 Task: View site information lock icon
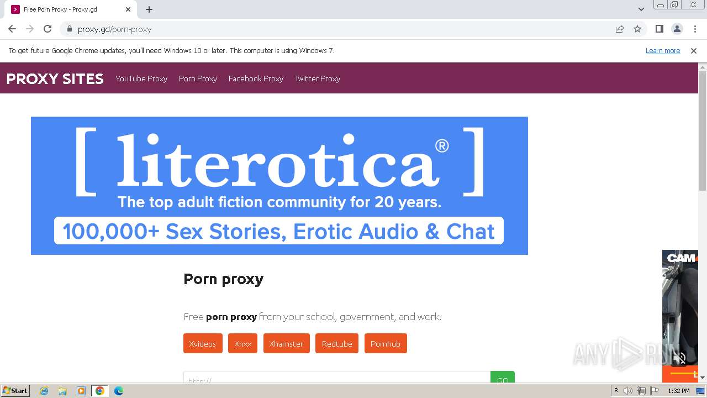(69, 29)
